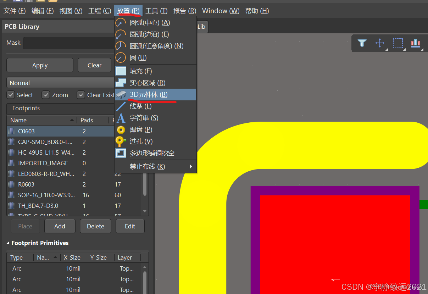Choose the Solid Region icon
Image resolution: width=428 pixels, height=294 pixels.
[x=121, y=83]
